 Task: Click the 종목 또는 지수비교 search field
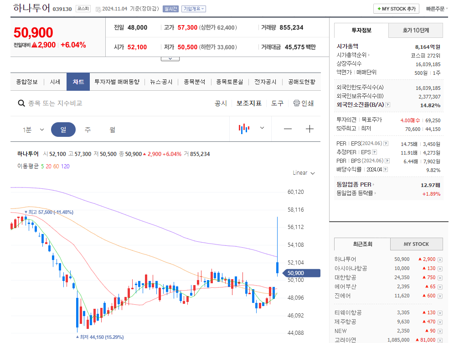click(55, 103)
